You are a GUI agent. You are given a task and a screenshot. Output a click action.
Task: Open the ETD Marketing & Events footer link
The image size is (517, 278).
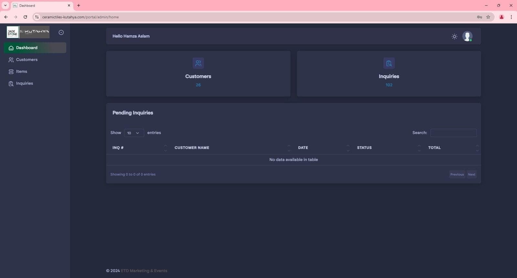click(144, 271)
